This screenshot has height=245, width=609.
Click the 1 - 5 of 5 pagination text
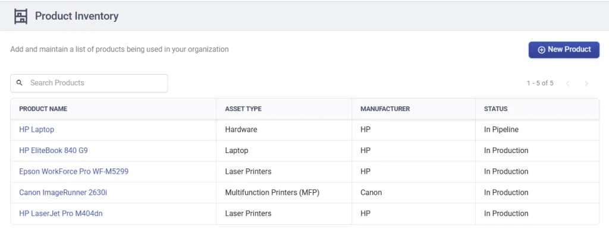(x=540, y=83)
